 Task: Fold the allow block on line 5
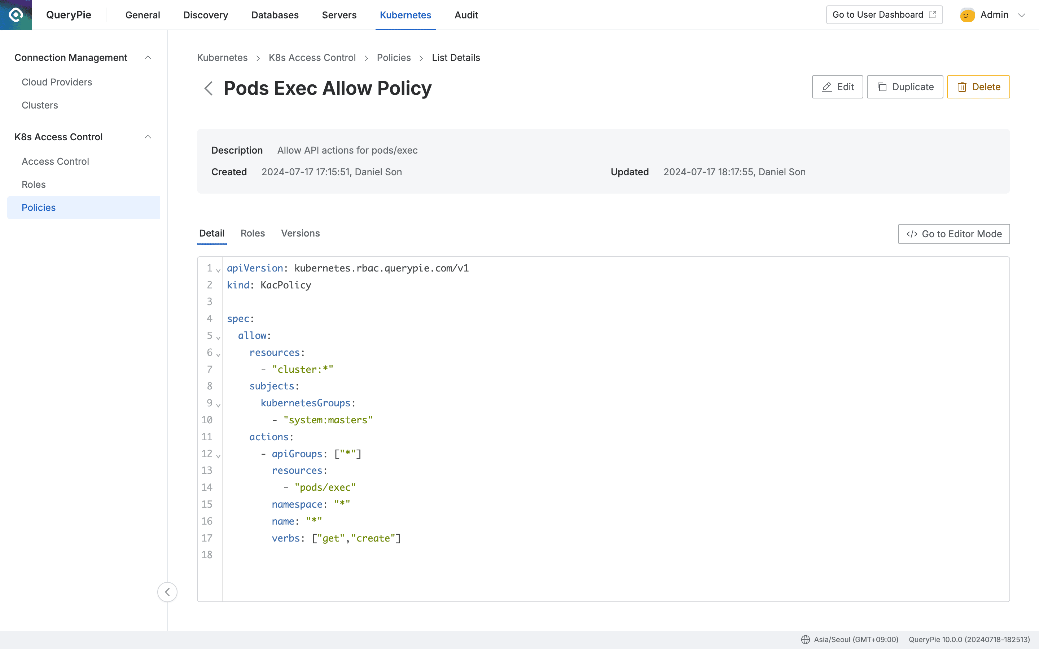(219, 337)
